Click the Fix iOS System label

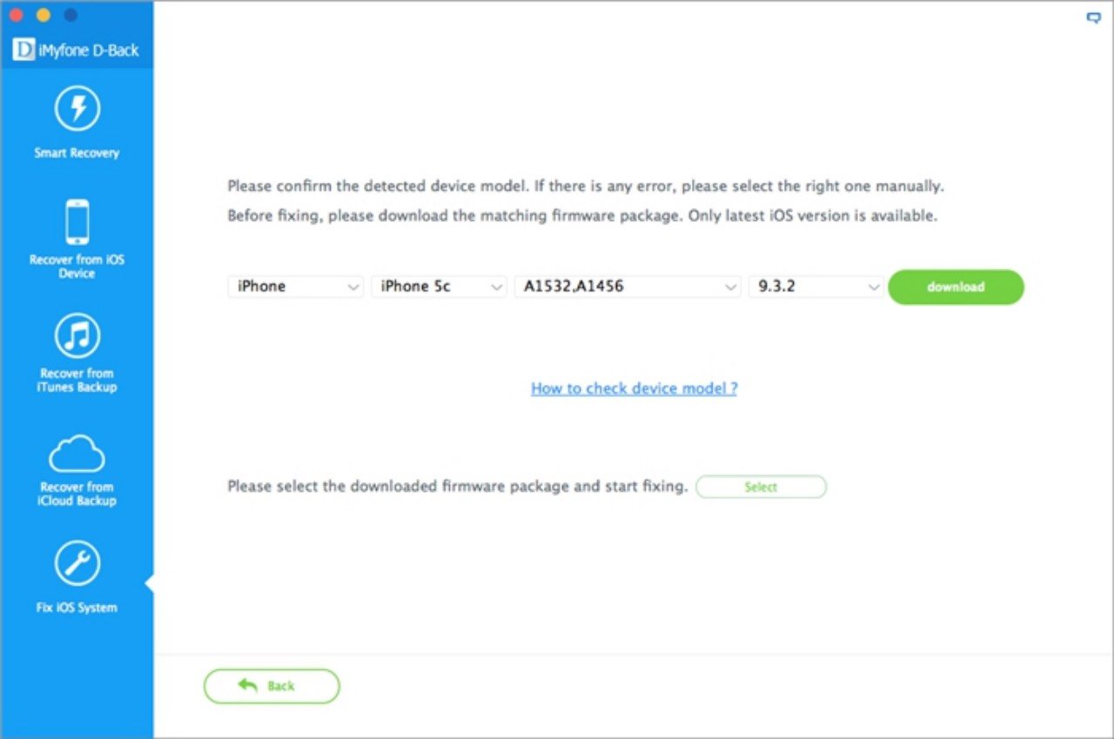77,608
